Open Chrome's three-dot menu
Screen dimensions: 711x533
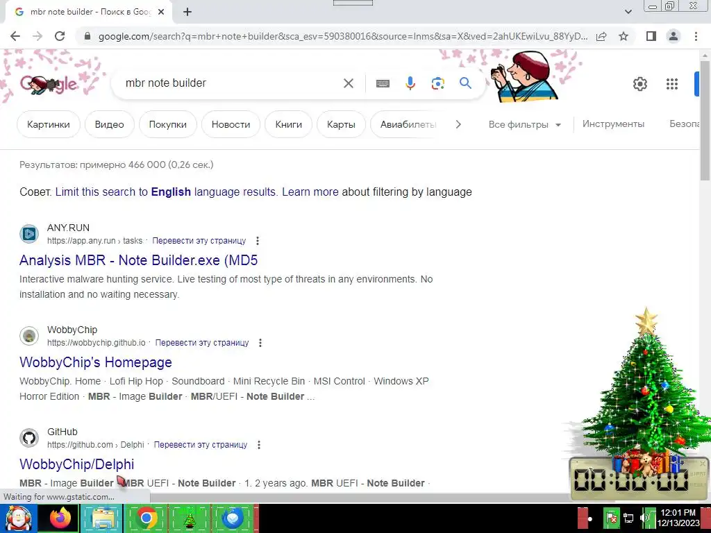(x=696, y=36)
